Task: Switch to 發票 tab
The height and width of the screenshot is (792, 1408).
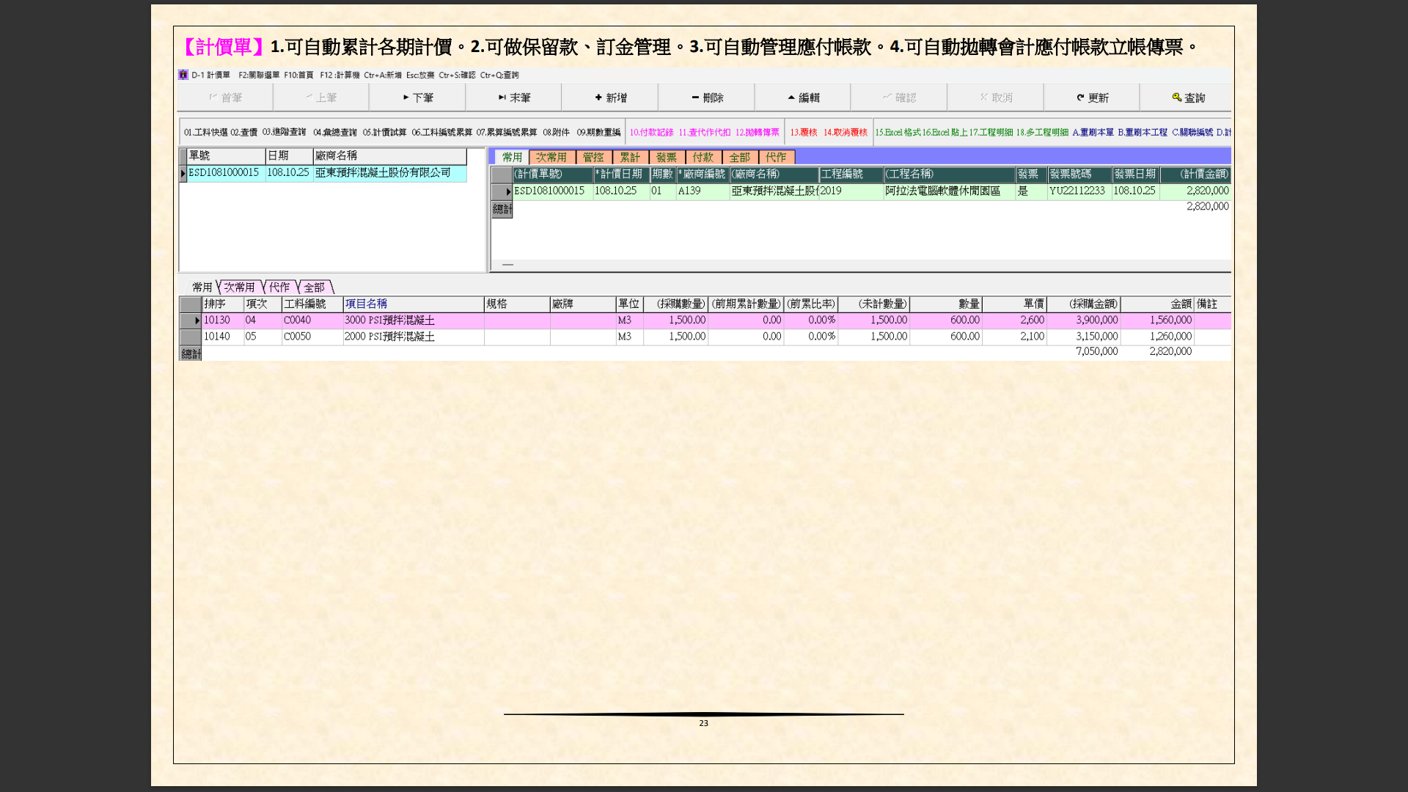Action: (667, 158)
